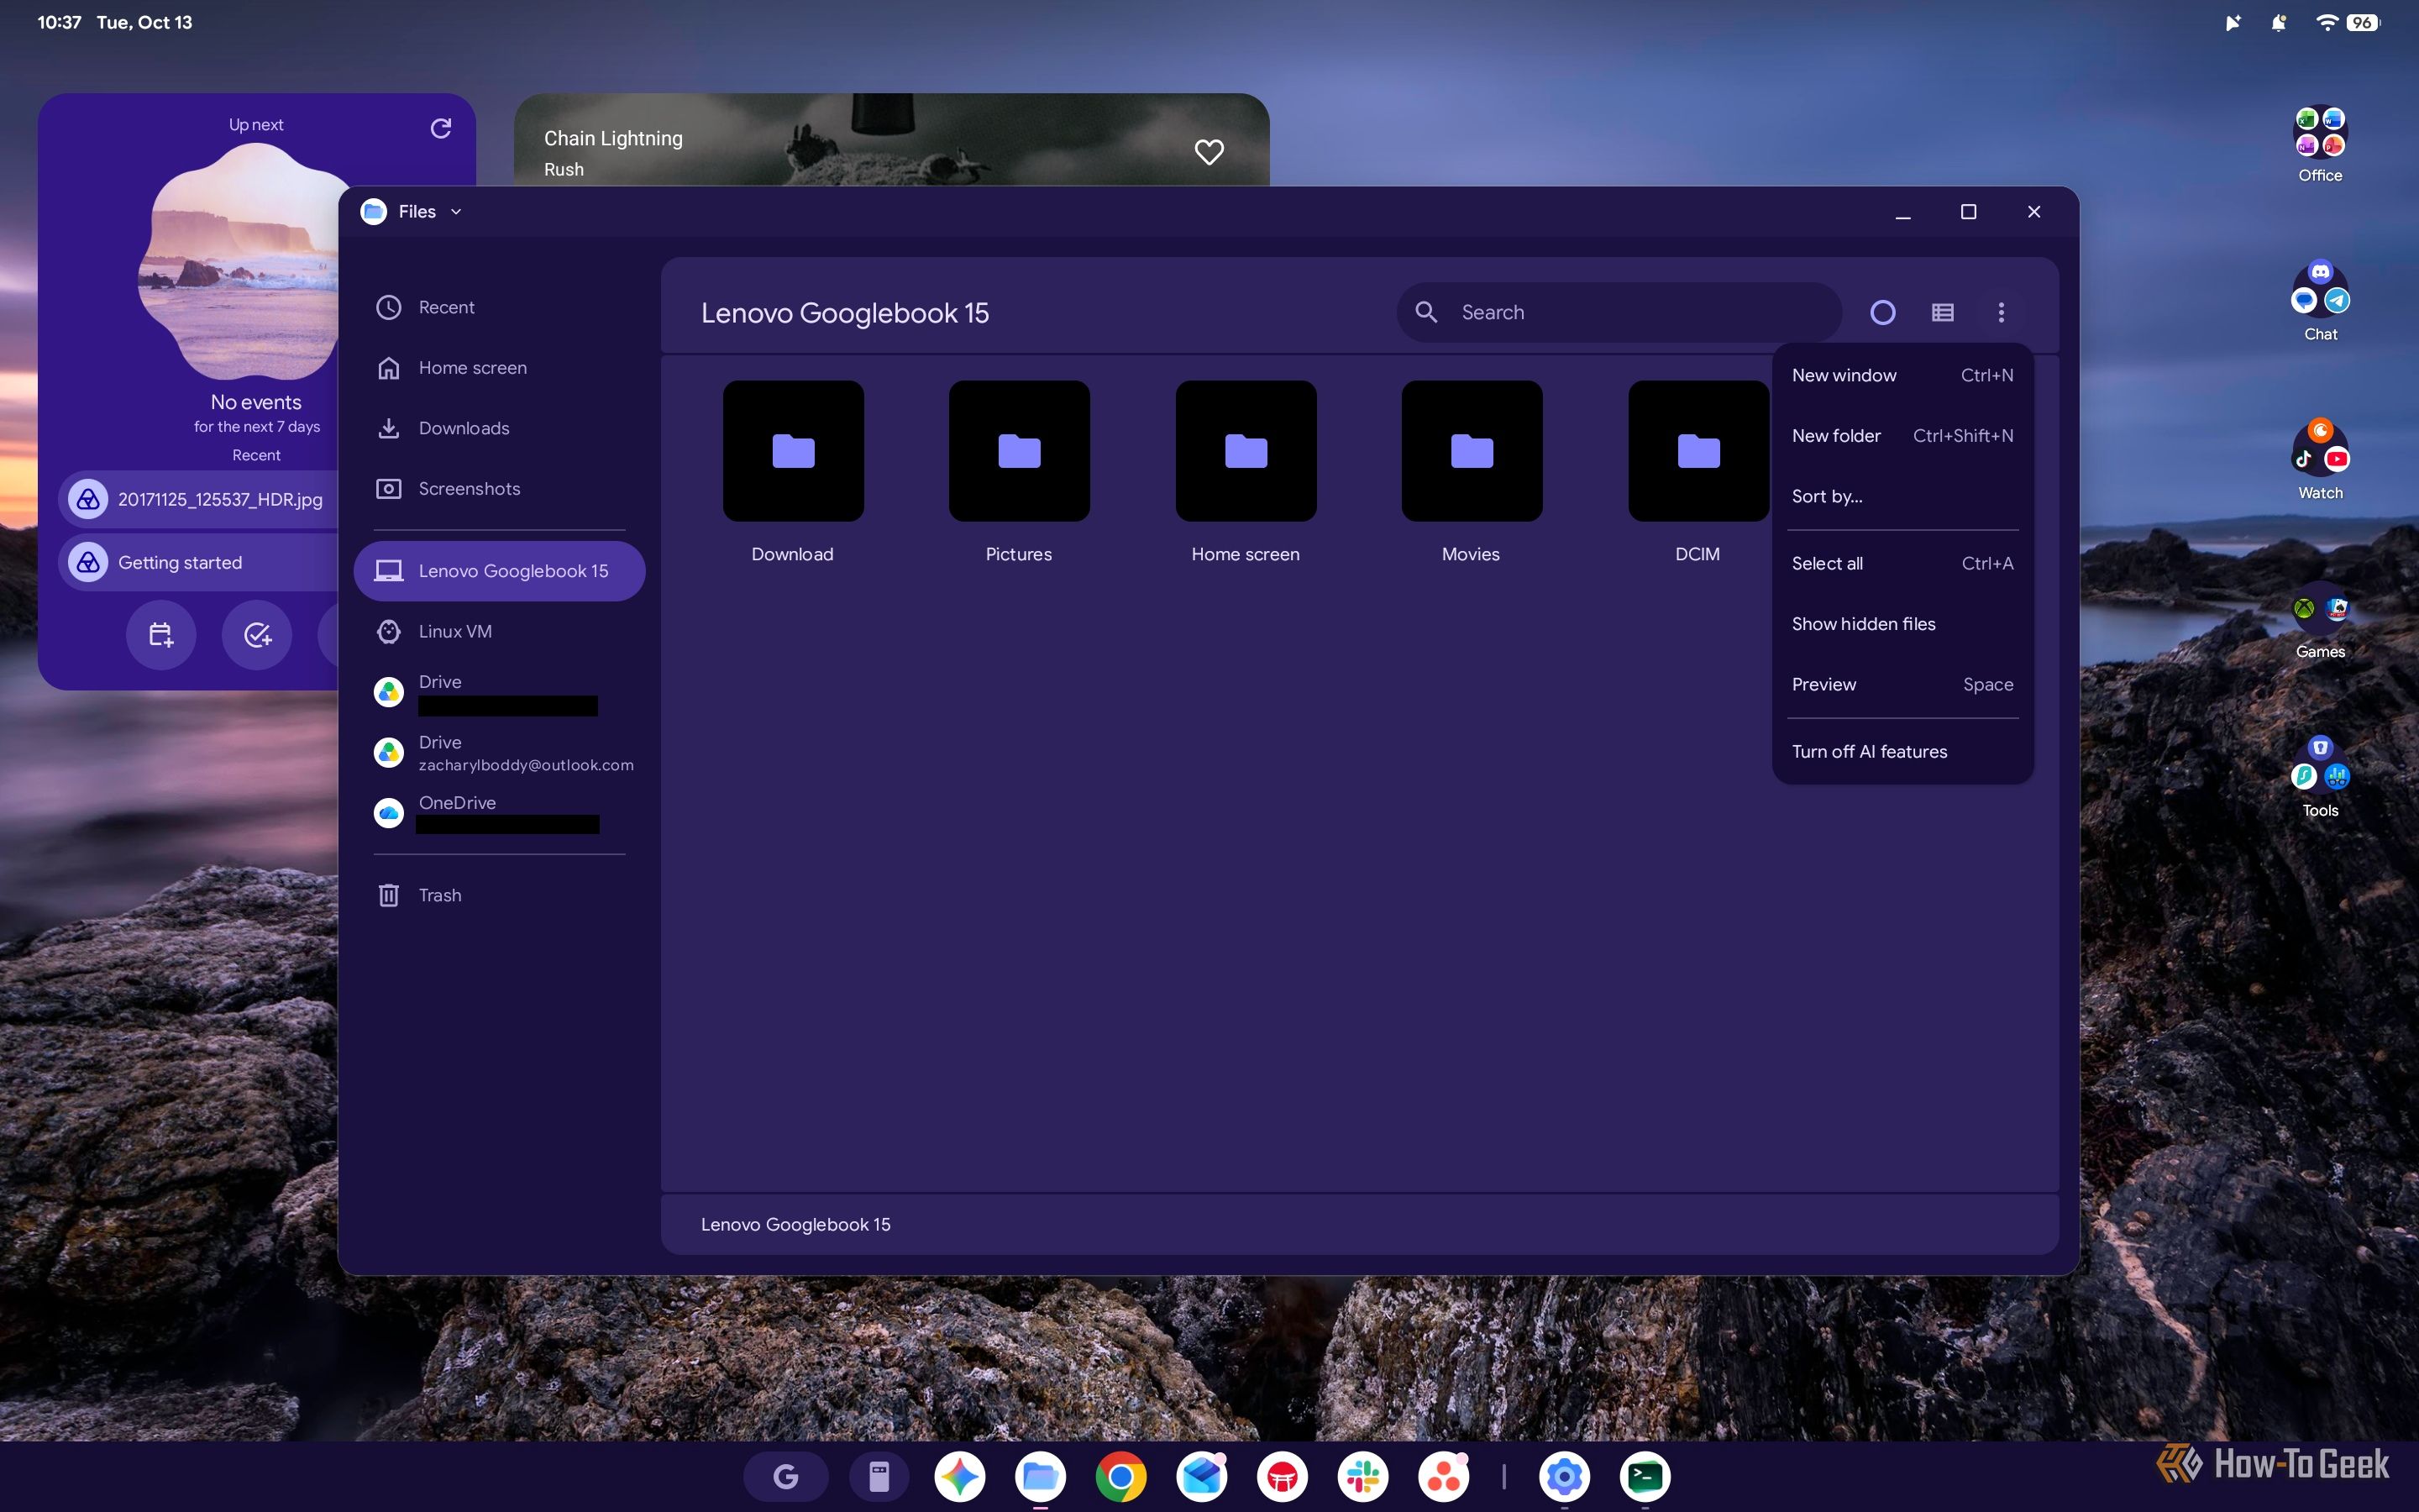Choose New window from the menu

pyautogui.click(x=1902, y=375)
